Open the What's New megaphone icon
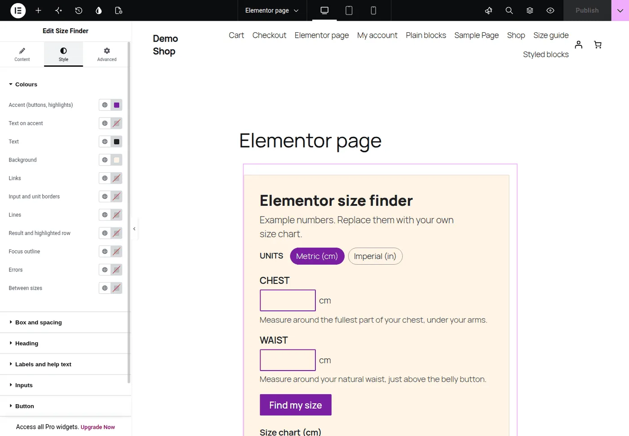Image resolution: width=629 pixels, height=436 pixels. coord(489,10)
